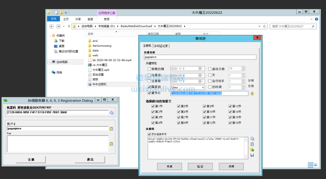
Task: Uncheck the 第16节 checkbox
Action: coord(230,123)
